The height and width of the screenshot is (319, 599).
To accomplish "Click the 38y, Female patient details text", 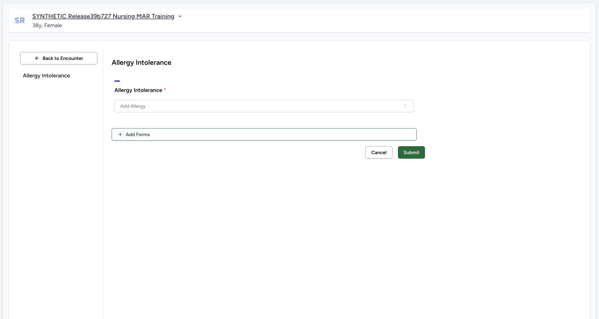I will (x=47, y=25).
